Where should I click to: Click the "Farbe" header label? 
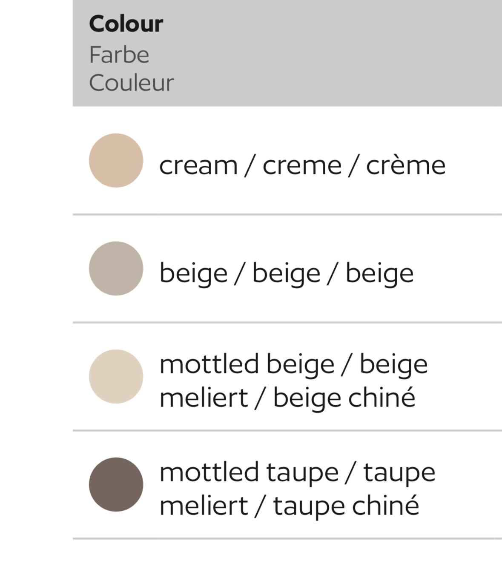click(119, 55)
